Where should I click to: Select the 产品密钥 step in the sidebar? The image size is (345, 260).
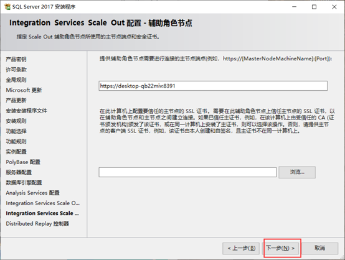[x=16, y=59]
